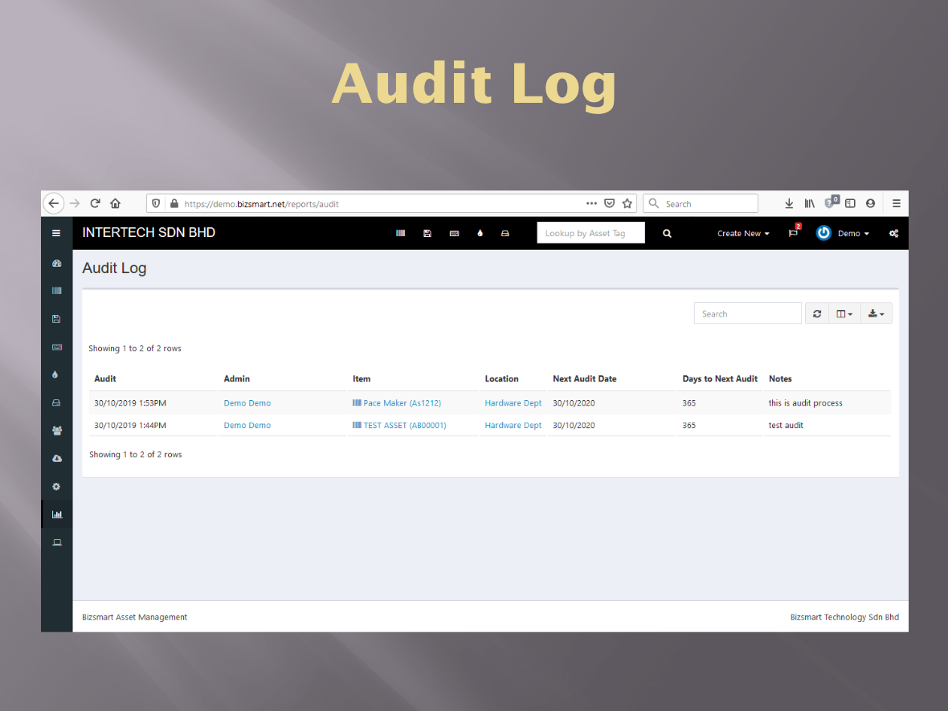Open the Demo user account dropdown
The height and width of the screenshot is (711, 948).
click(x=843, y=234)
